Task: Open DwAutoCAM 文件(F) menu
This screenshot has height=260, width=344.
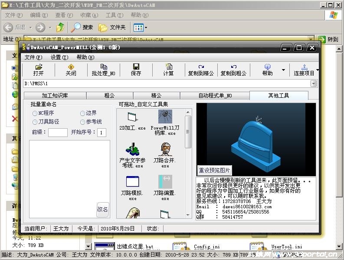Action: coord(33,57)
